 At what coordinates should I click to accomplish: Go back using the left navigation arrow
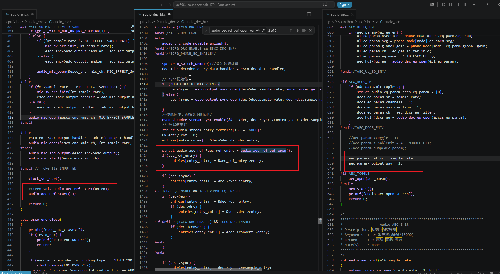click(x=162, y=5)
